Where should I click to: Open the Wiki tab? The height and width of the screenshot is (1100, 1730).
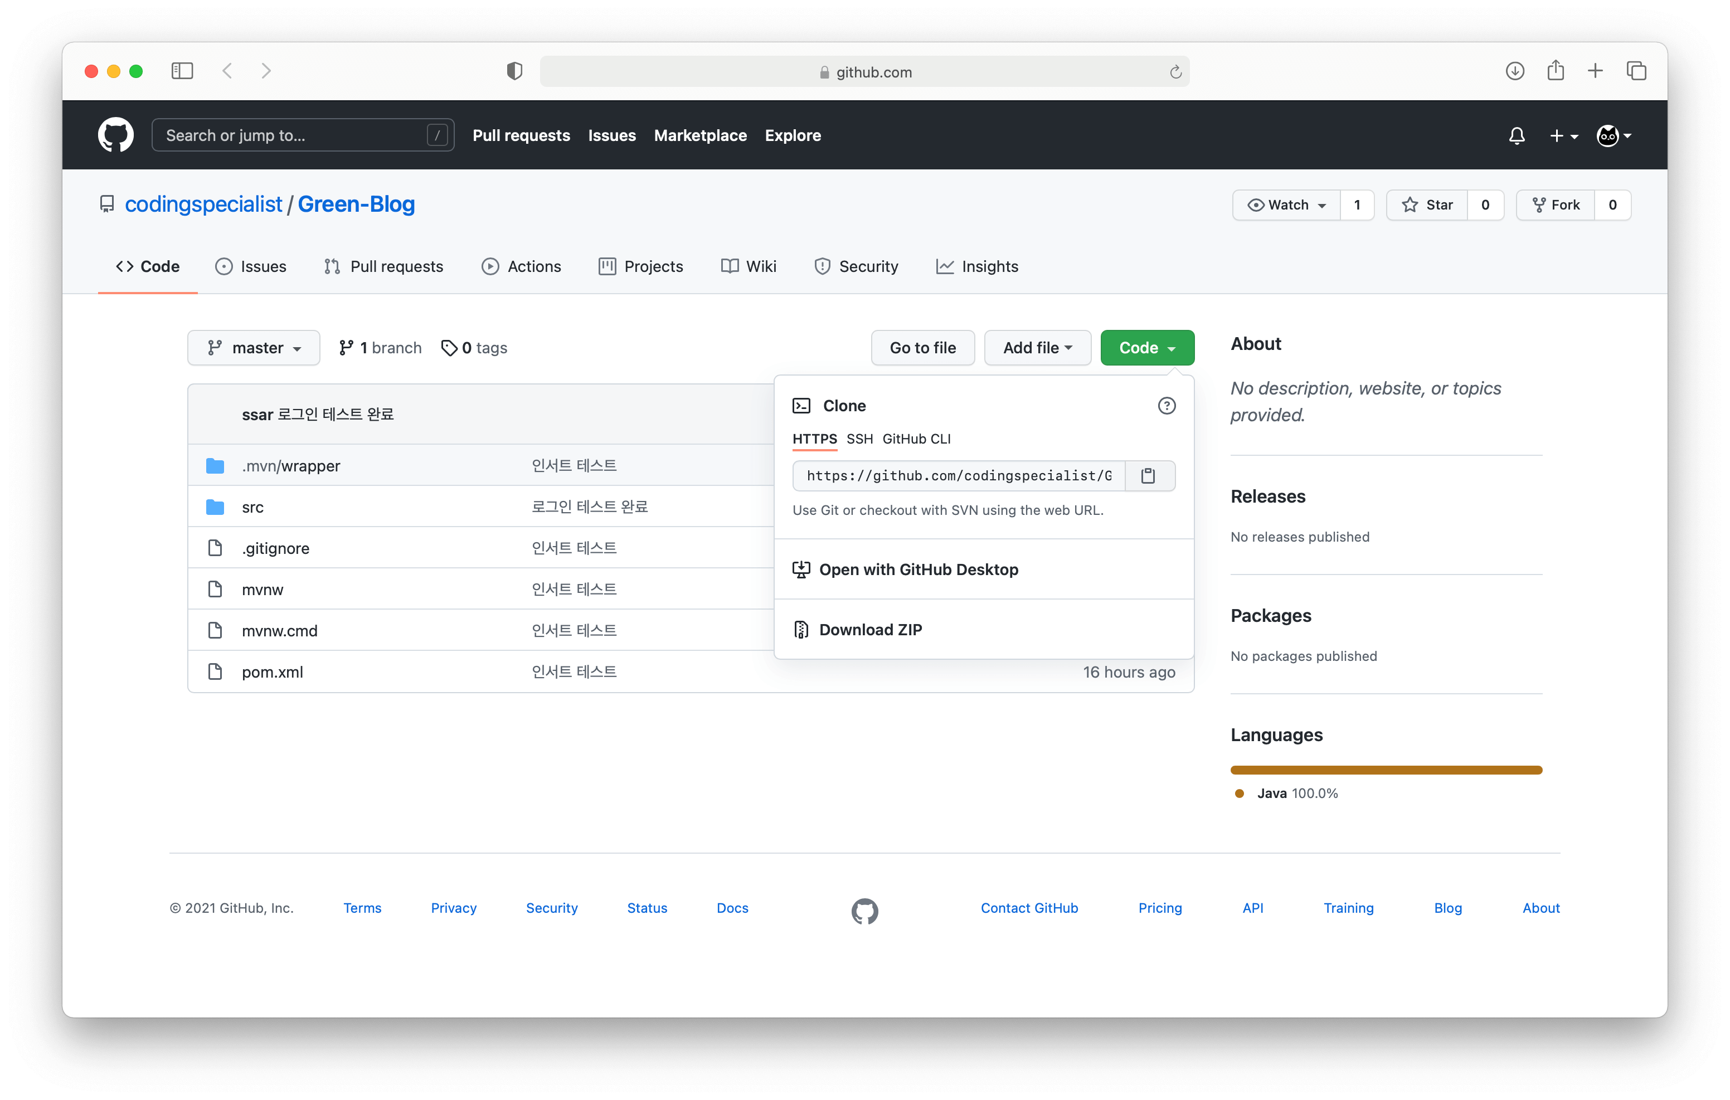[749, 266]
